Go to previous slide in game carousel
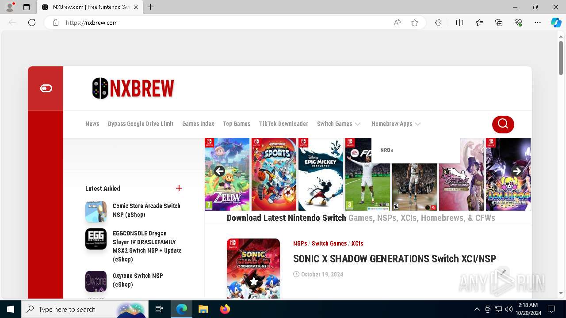The height and width of the screenshot is (318, 566). tap(220, 171)
